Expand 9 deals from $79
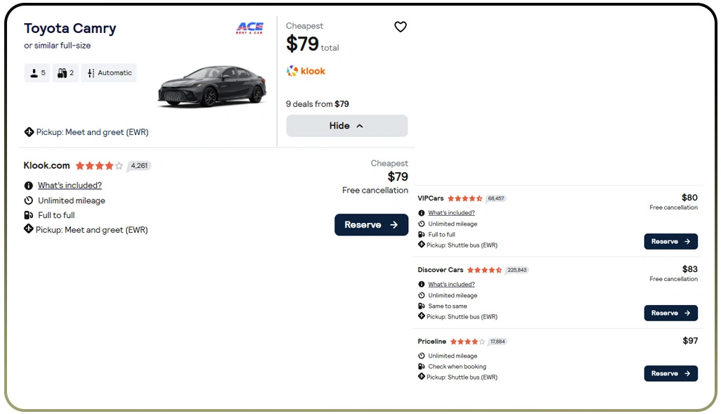721x414 pixels. tap(317, 103)
